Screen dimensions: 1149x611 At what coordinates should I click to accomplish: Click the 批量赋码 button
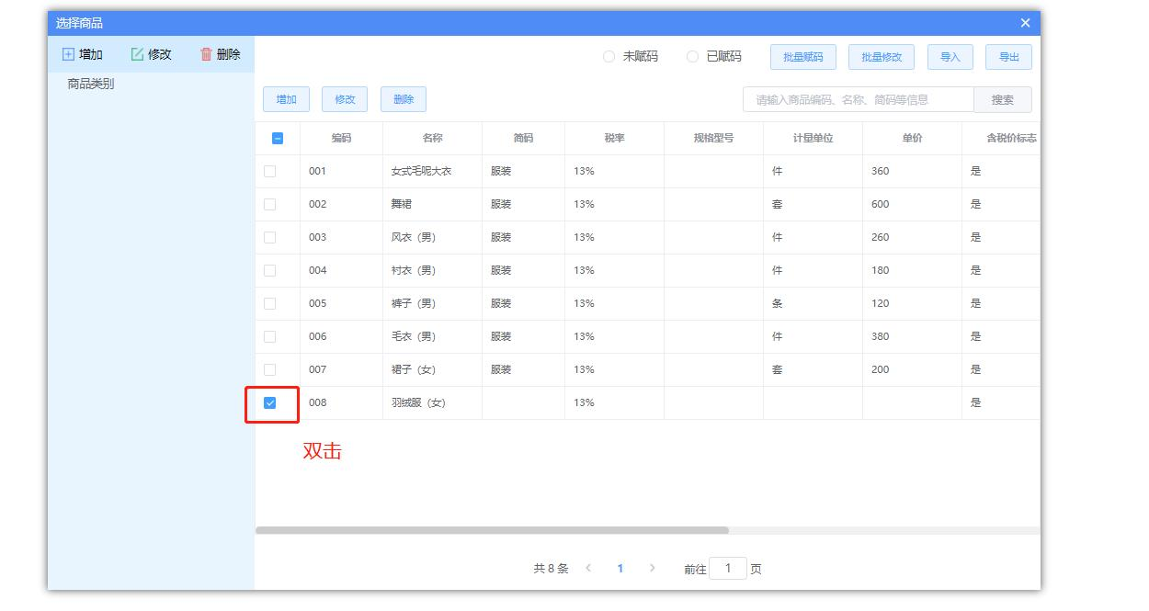pyautogui.click(x=802, y=57)
